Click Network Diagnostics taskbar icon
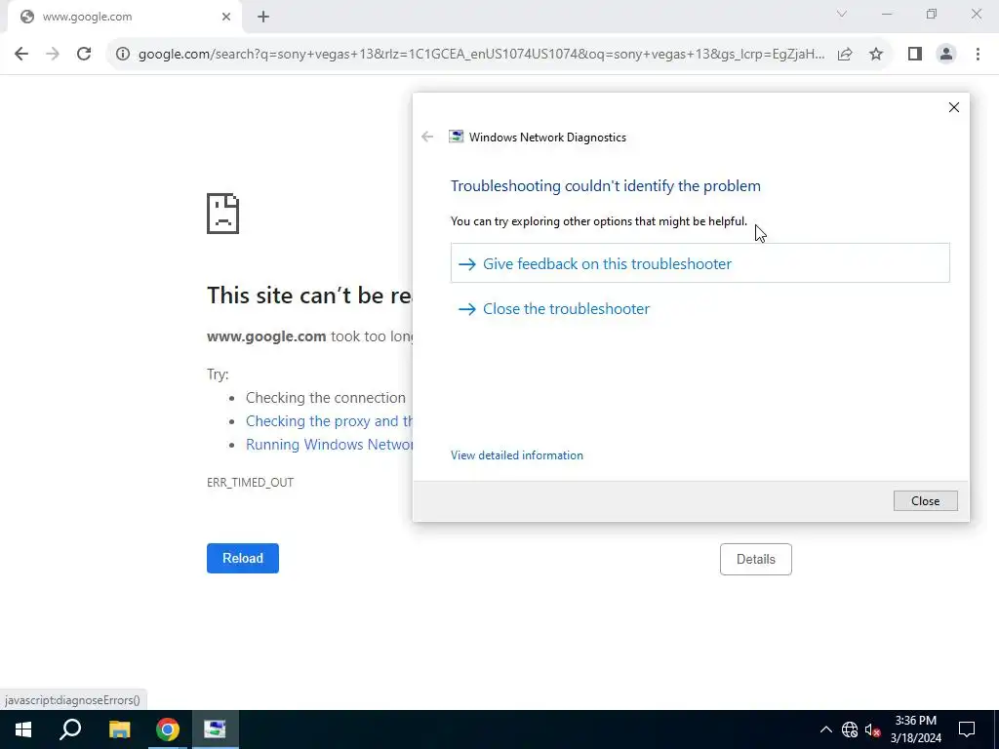Image resolution: width=999 pixels, height=749 pixels. pyautogui.click(x=216, y=729)
